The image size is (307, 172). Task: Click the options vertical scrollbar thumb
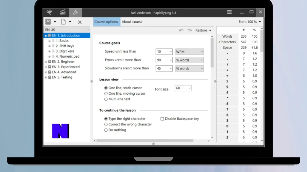click(x=212, y=53)
